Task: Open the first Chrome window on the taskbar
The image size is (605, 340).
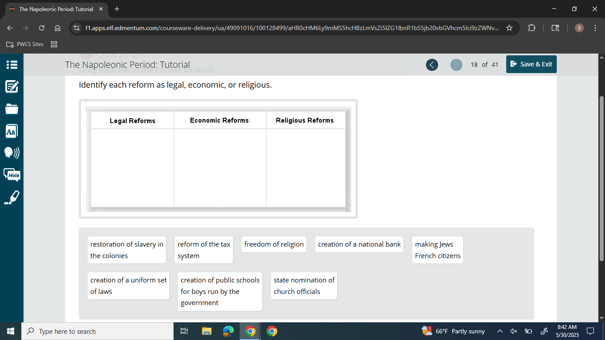Action: [250, 331]
